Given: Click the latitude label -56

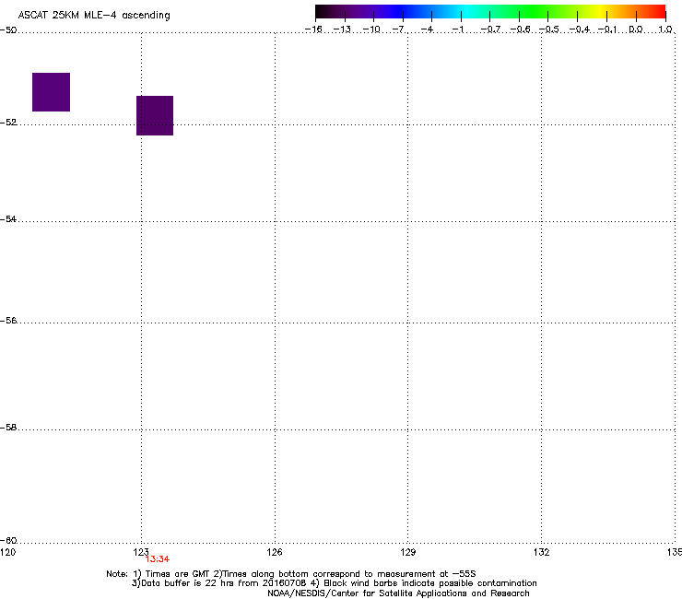Looking at the screenshot, I should pos(8,321).
